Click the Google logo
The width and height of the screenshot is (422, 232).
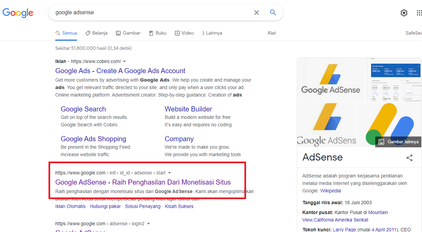18,13
